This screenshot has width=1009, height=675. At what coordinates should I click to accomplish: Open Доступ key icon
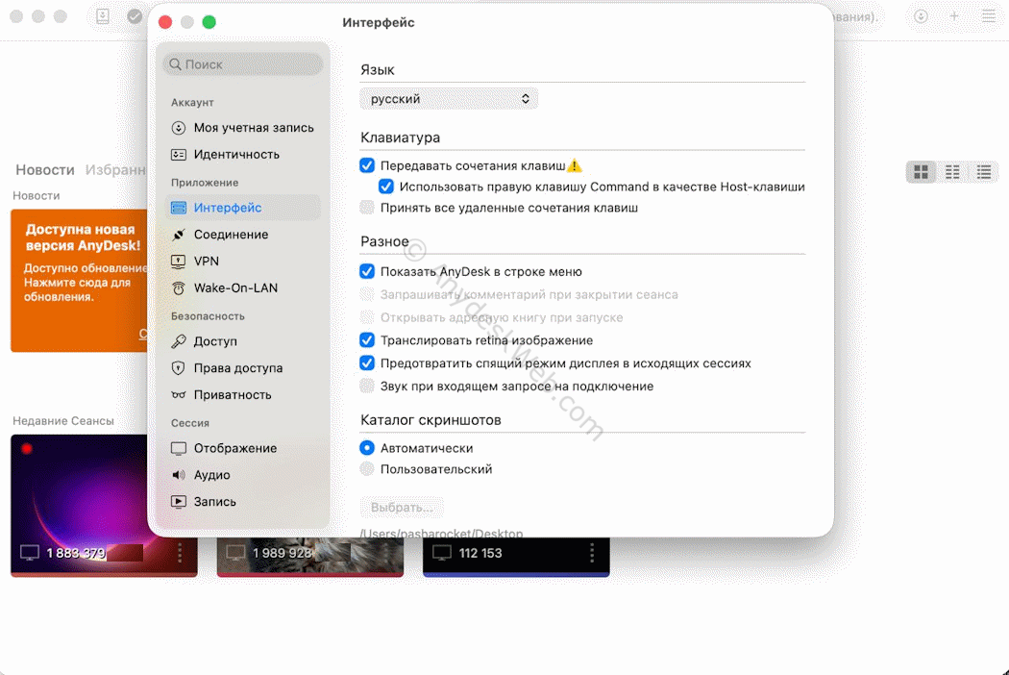pos(178,341)
